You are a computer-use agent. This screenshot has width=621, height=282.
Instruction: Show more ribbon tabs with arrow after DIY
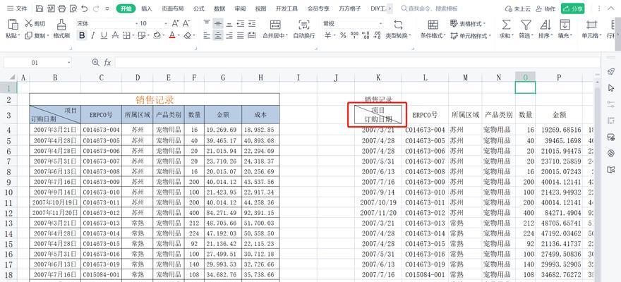(390, 8)
